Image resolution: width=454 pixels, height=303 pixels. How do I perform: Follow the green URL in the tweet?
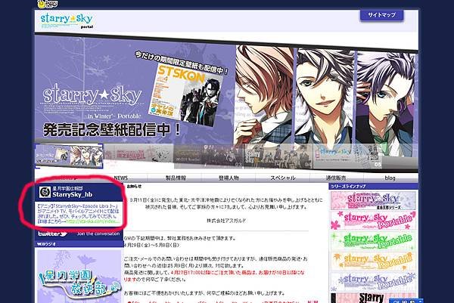point(92,221)
